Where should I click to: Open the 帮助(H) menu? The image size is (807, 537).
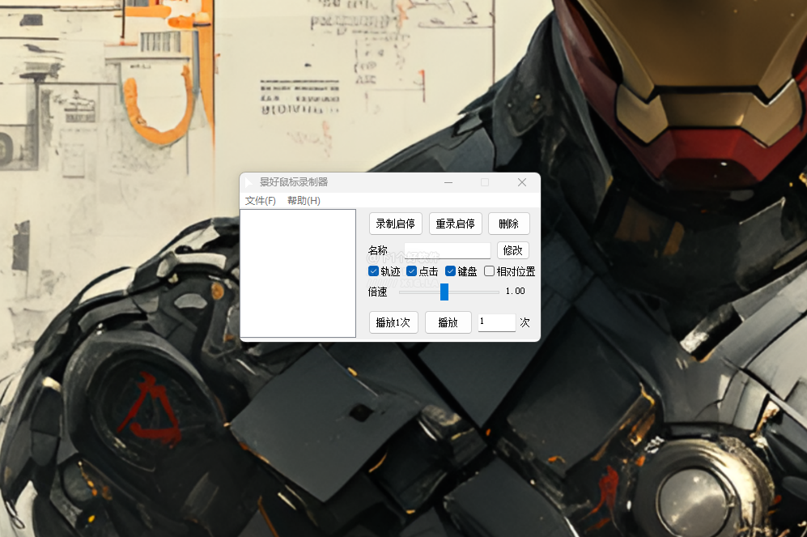tap(304, 201)
